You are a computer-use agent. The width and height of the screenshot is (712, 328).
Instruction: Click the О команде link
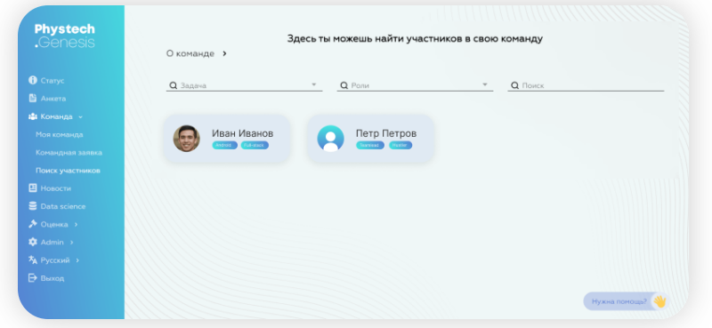(190, 53)
